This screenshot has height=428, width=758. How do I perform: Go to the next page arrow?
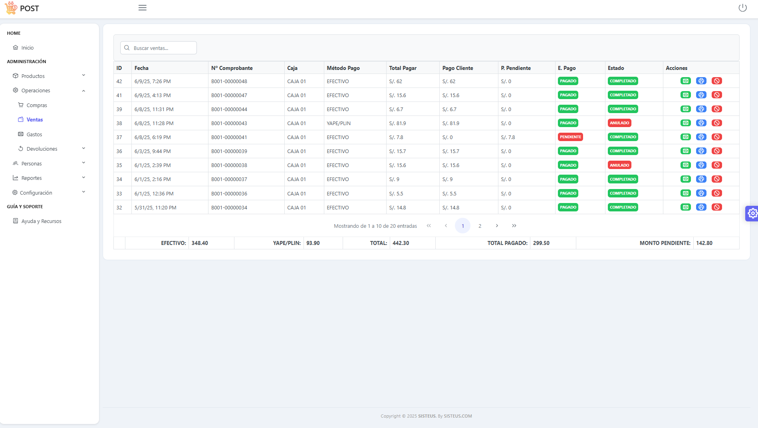(x=497, y=226)
